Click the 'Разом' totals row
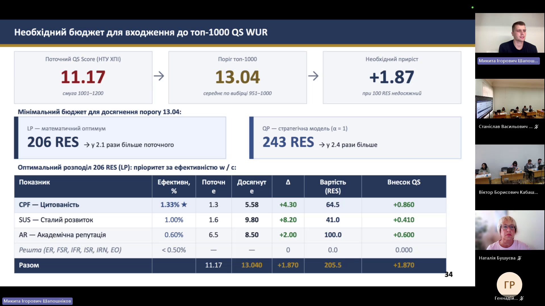This screenshot has height=306, width=545. [230, 265]
